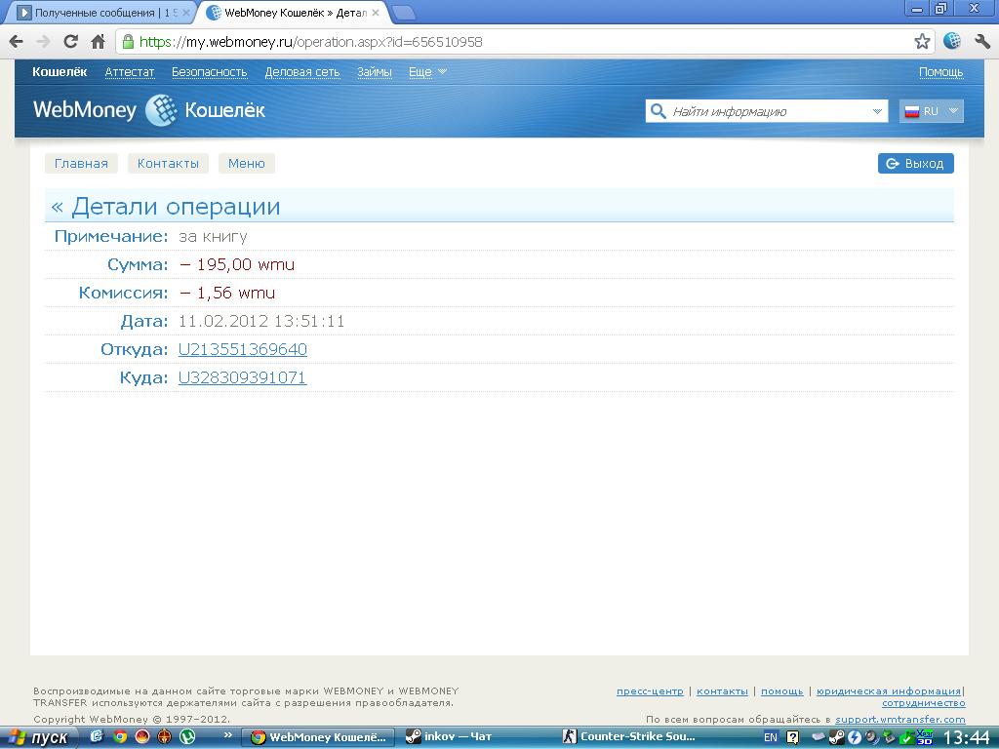Launch Chrome from quick launch bar

tap(120, 737)
